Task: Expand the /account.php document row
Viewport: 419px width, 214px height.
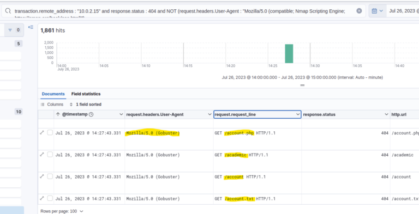Action: (41, 133)
